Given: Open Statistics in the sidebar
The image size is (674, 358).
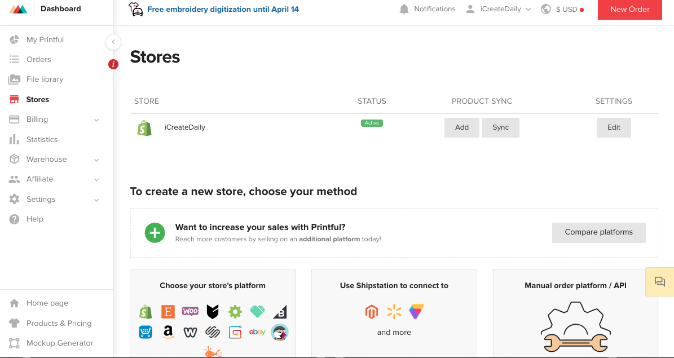Looking at the screenshot, I should pos(42,139).
